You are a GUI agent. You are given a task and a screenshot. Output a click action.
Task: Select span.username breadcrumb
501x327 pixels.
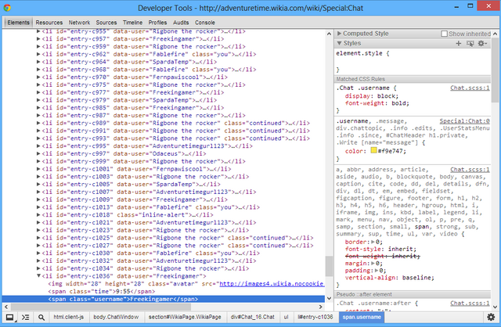pyautogui.click(x=362, y=317)
